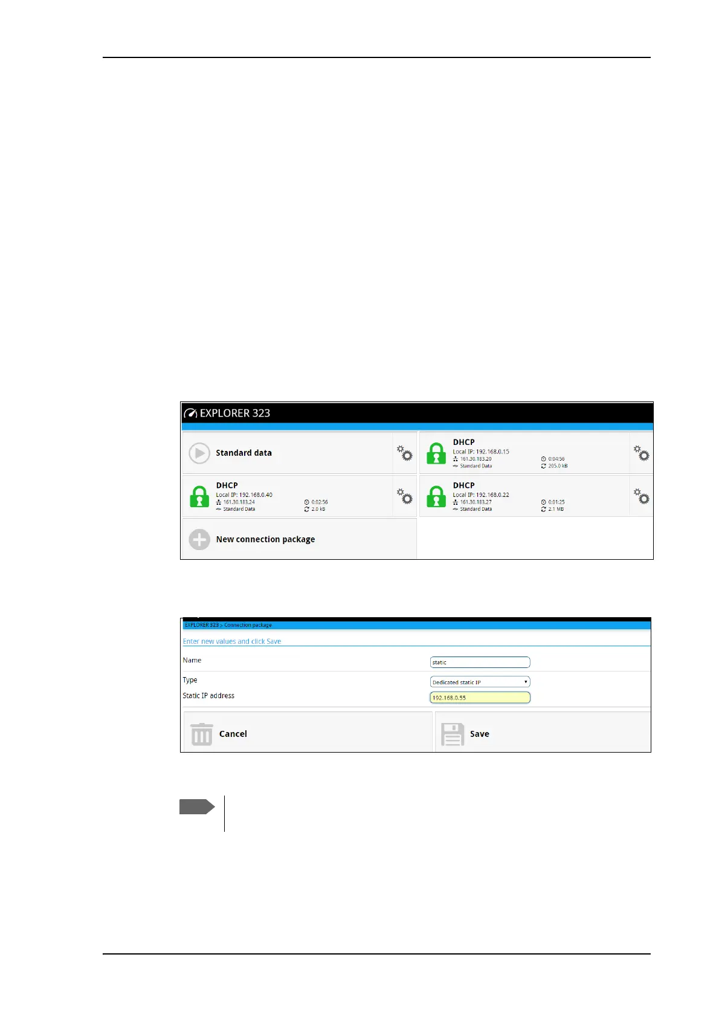The height and width of the screenshot is (1018, 719).
Task: Click the New connection package label
Action: [265, 539]
